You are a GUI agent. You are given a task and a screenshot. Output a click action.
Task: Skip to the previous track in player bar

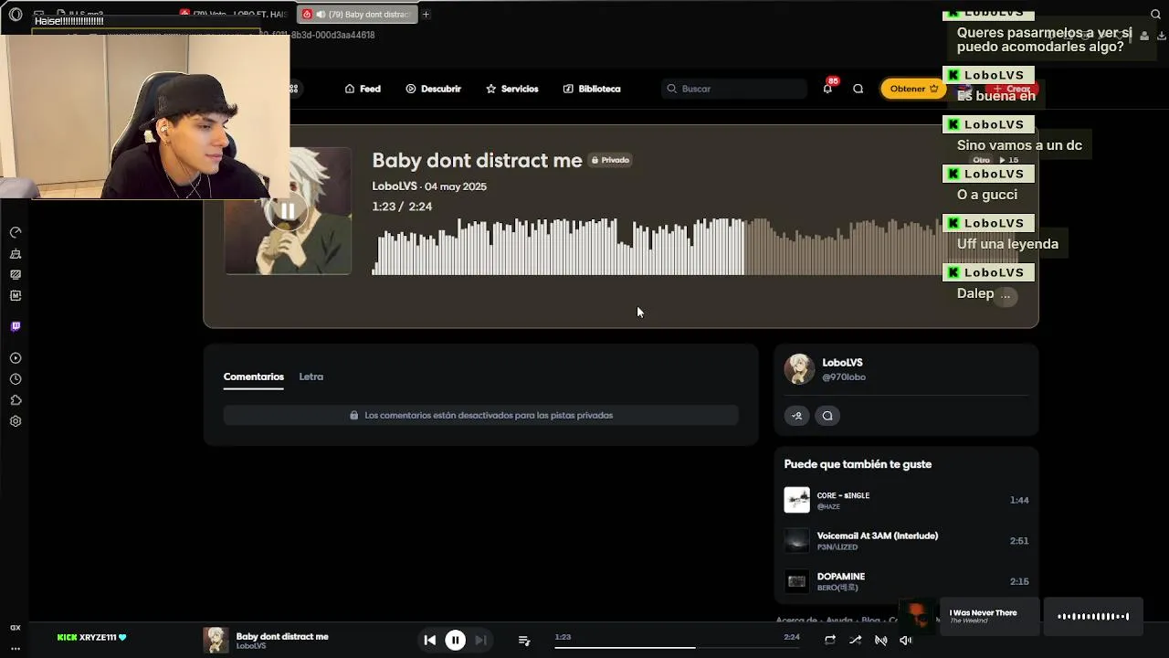[x=429, y=641]
